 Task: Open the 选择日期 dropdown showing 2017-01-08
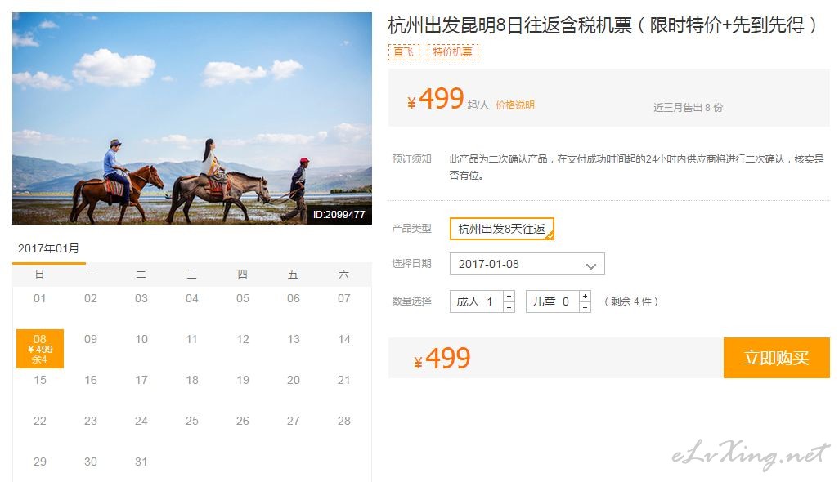point(527,264)
